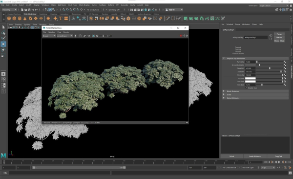The width and height of the screenshot is (293, 179).
Task: Click the Select button below the notes
Action: pos(232,157)
